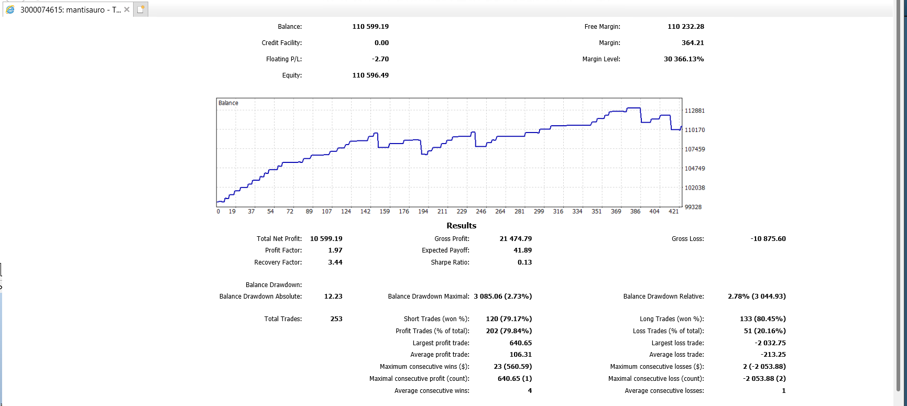Click the Maximum consecutive wins value 23 (560.59)
Viewport: 907px width, 406px height.
click(x=512, y=367)
